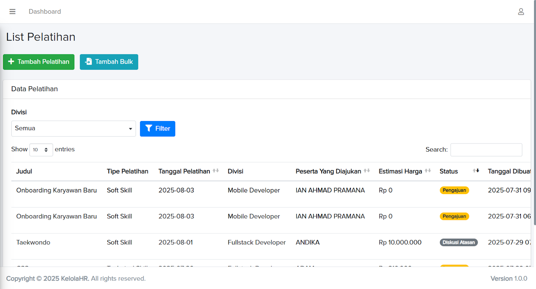Click the Tambah Pelatihan button
Image resolution: width=536 pixels, height=289 pixels.
coord(39,62)
